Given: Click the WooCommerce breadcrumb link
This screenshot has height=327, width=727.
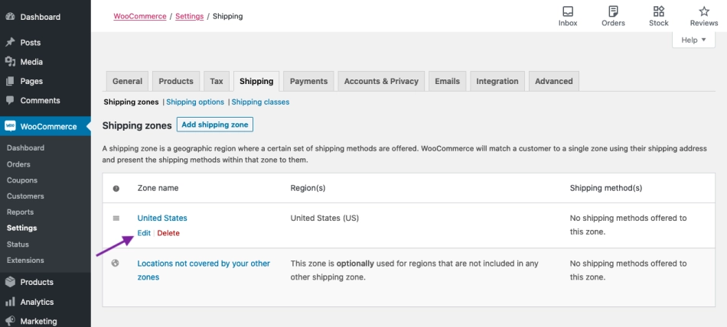Looking at the screenshot, I should pyautogui.click(x=140, y=16).
